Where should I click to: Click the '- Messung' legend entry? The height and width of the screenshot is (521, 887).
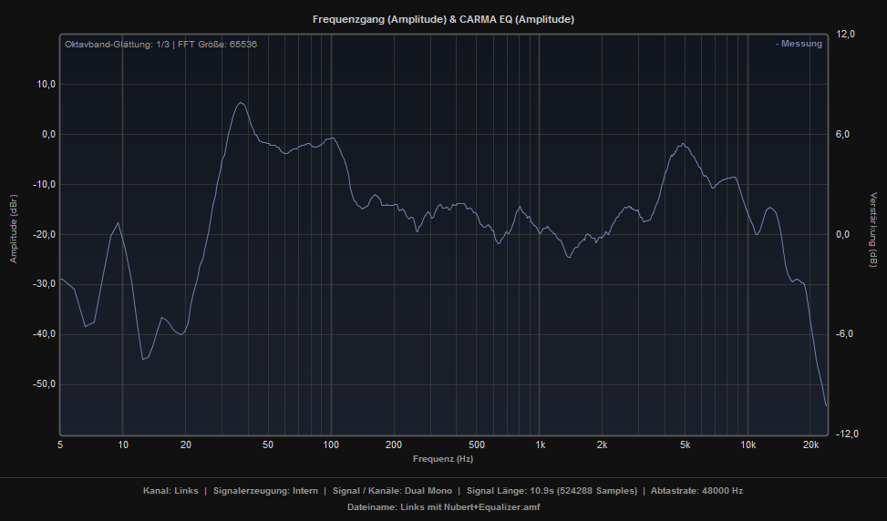pyautogui.click(x=799, y=44)
